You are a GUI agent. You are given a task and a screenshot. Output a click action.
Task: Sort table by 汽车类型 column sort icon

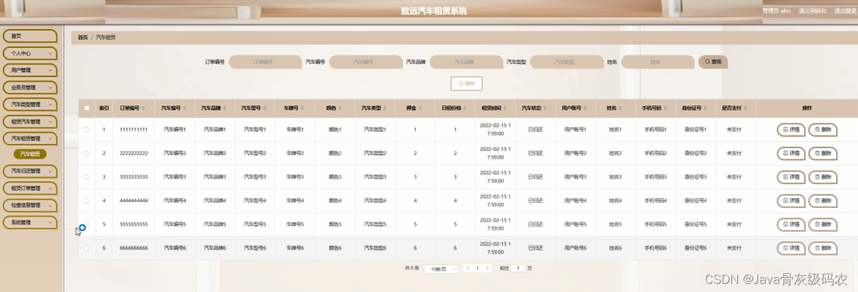click(x=385, y=108)
